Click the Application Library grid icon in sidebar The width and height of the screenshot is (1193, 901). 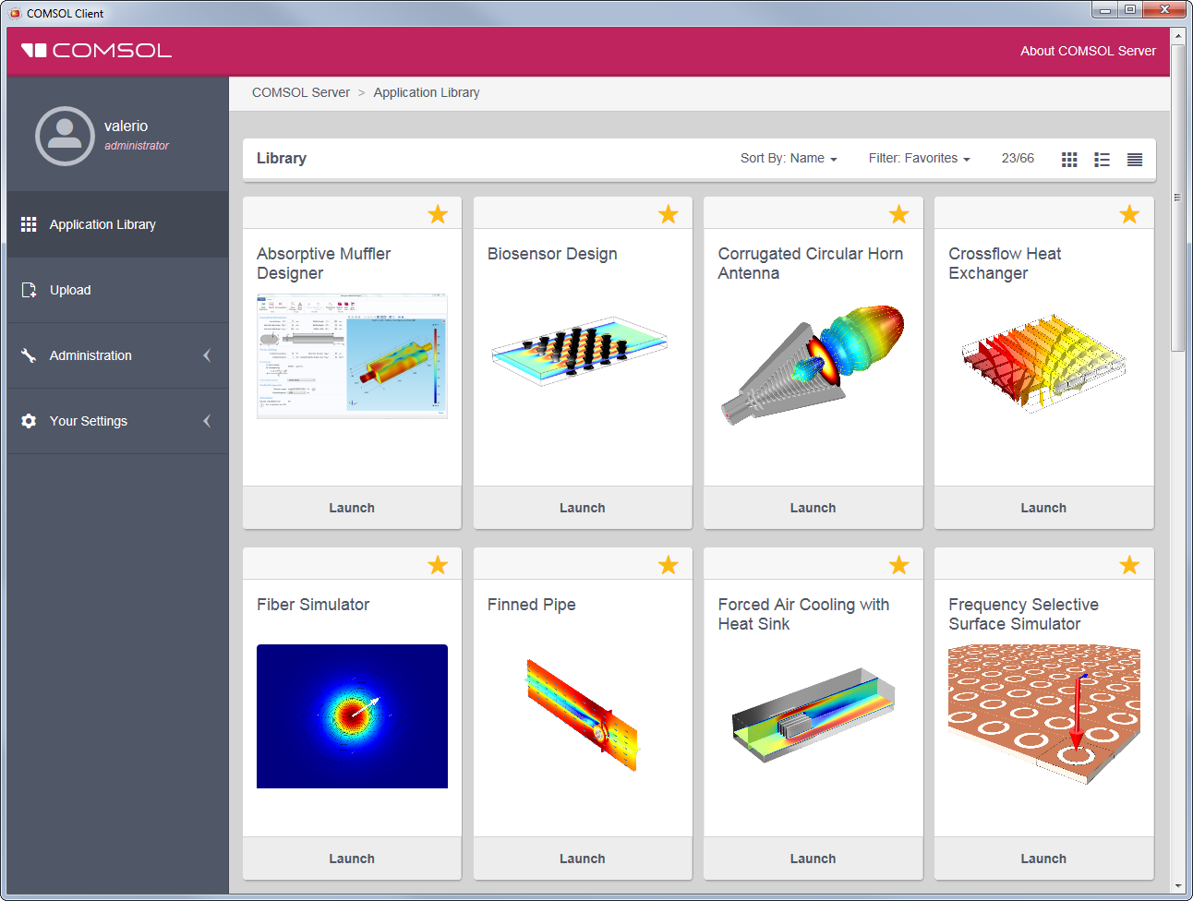(x=29, y=224)
